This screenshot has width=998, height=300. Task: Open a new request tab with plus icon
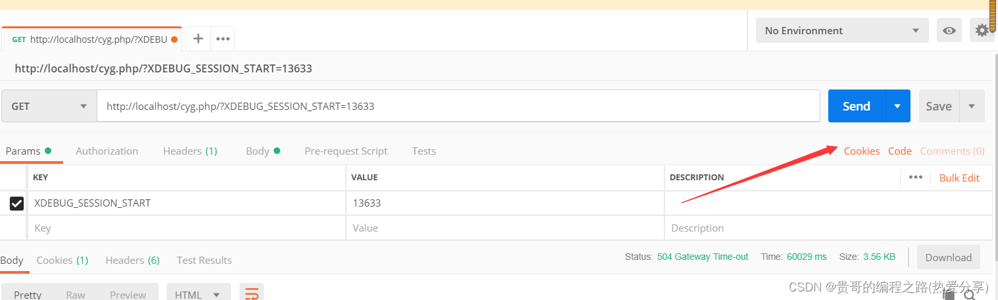click(198, 39)
